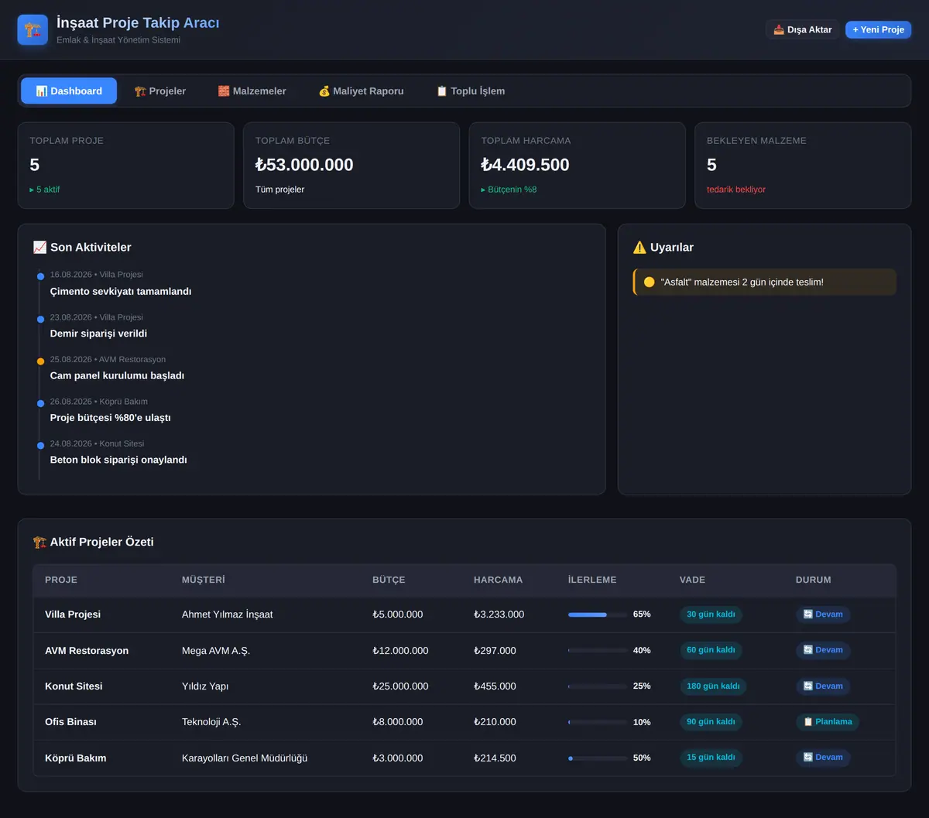Click the budget value '₺12.000.000'
The height and width of the screenshot is (818, 929).
click(x=400, y=651)
